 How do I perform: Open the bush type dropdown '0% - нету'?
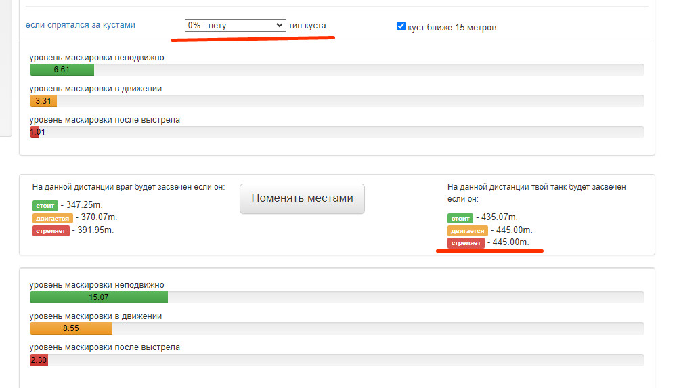[236, 26]
